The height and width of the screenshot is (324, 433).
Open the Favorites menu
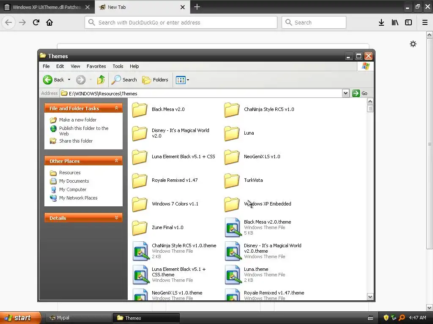tap(96, 66)
